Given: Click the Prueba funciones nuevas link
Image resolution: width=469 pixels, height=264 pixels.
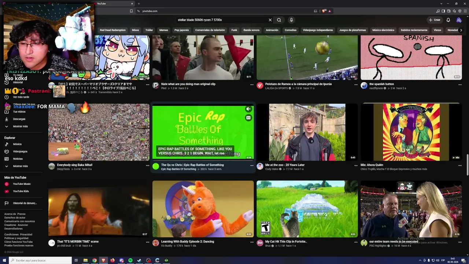Looking at the screenshot, I should click(x=19, y=246).
